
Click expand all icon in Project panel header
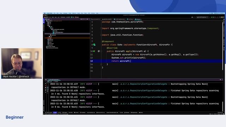pos(83,19)
